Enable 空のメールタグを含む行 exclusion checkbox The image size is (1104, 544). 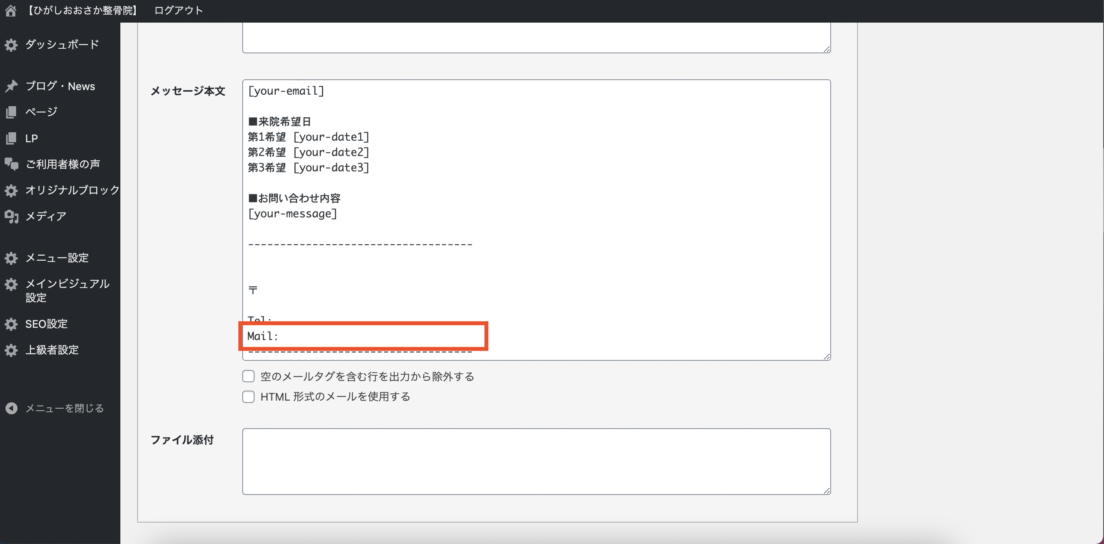pyautogui.click(x=248, y=376)
